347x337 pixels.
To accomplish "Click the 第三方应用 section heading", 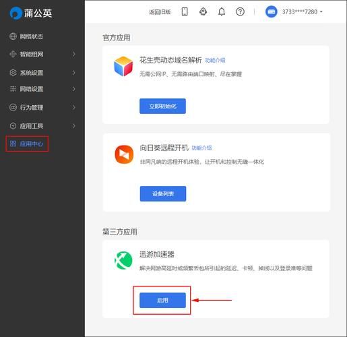I will click(120, 232).
